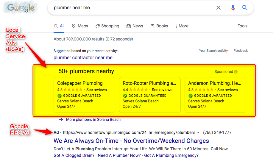The image size is (273, 164).
Task: Click '50+ plumbers nearby' heading
Action: pos(86,71)
